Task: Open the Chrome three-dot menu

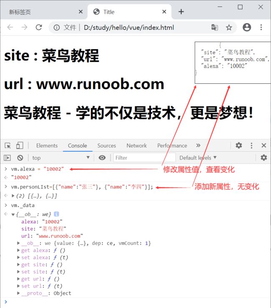Action: 261,28
